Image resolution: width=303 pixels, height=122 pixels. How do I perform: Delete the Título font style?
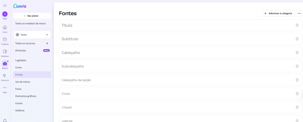click(x=297, y=25)
